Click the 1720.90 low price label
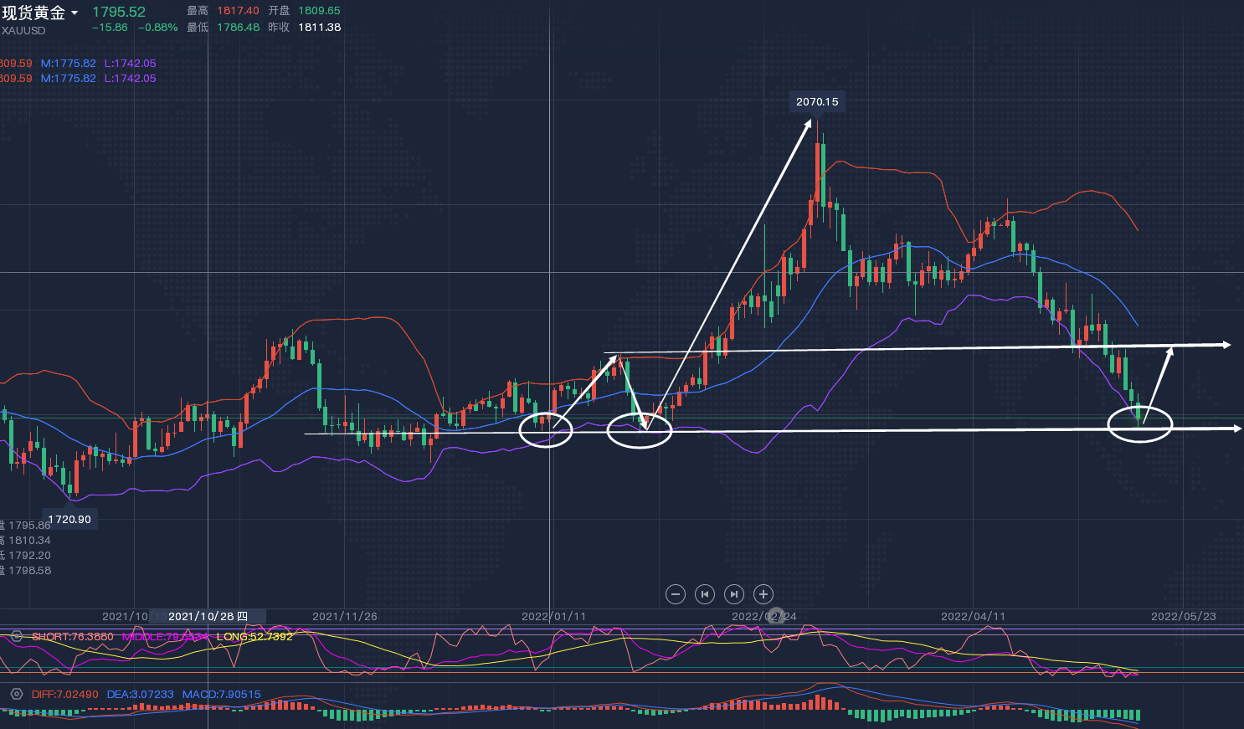Screen dimensions: 1244x729 (69, 520)
